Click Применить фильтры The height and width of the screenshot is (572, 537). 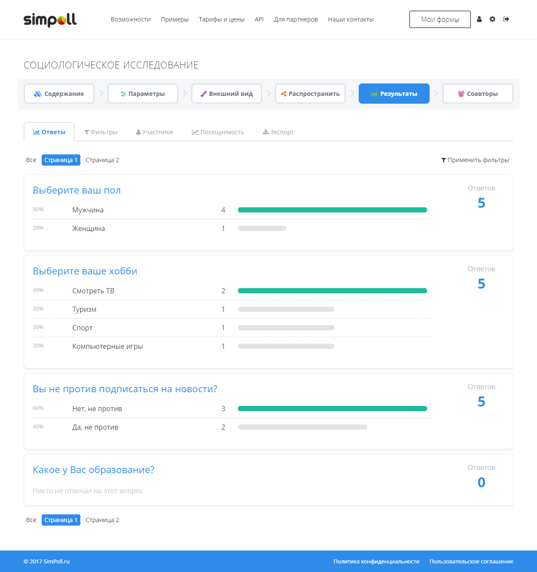[475, 160]
